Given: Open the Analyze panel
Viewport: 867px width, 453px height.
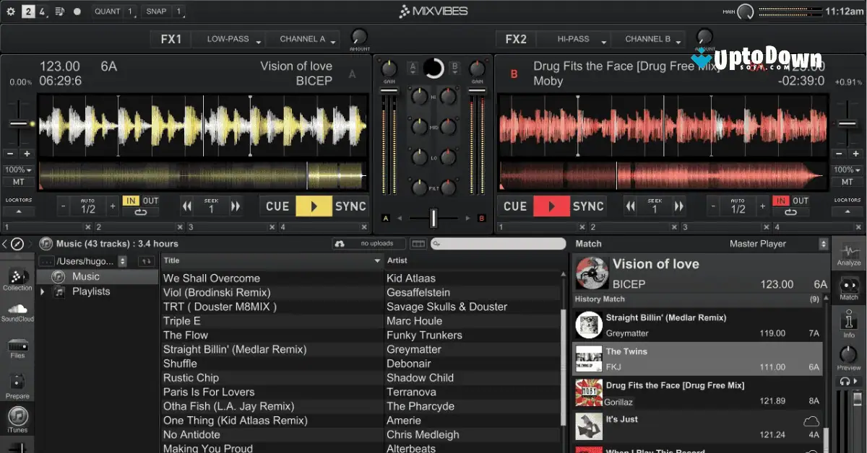Looking at the screenshot, I should pos(848,256).
